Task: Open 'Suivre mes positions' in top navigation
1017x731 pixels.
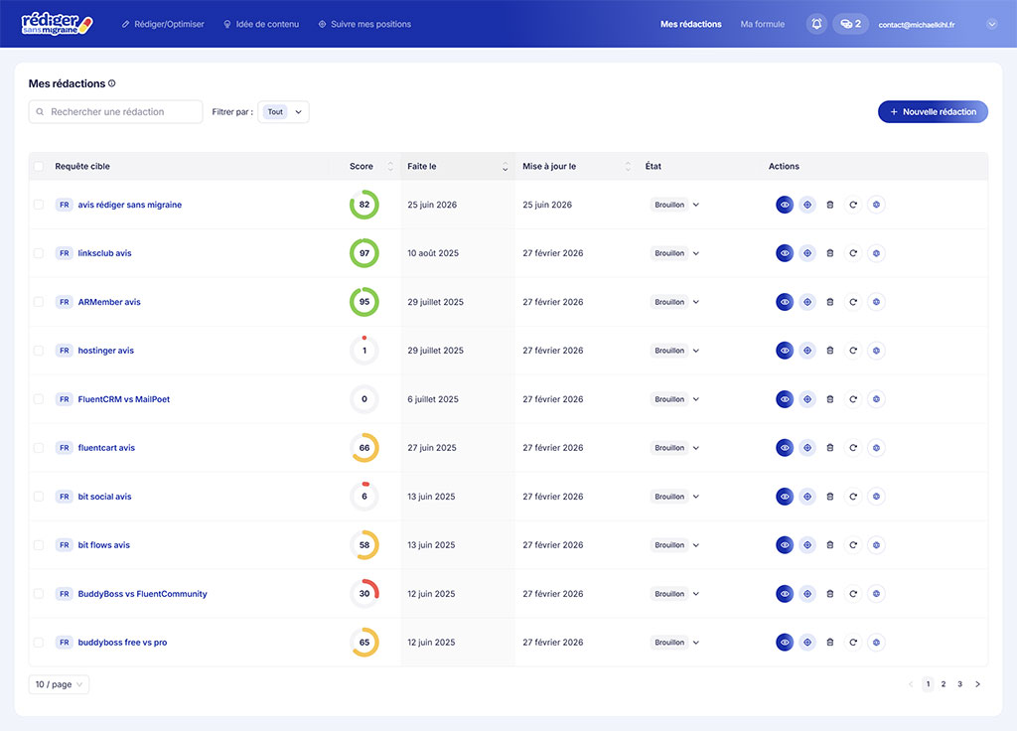Action: click(x=364, y=24)
